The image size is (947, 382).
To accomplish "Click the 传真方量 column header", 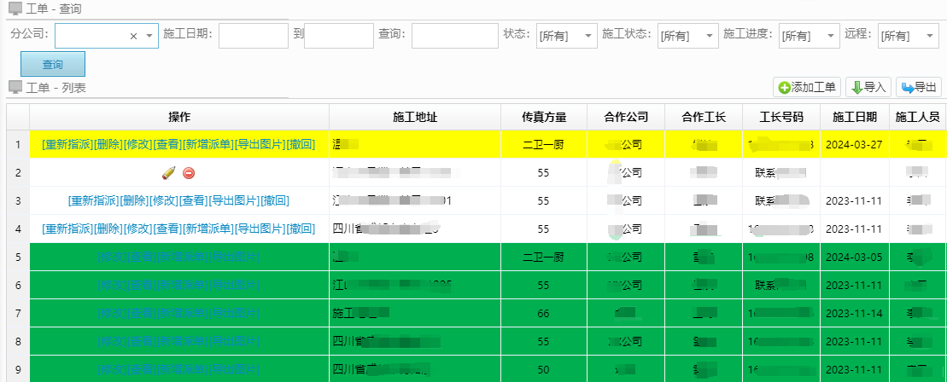I will pyautogui.click(x=544, y=117).
